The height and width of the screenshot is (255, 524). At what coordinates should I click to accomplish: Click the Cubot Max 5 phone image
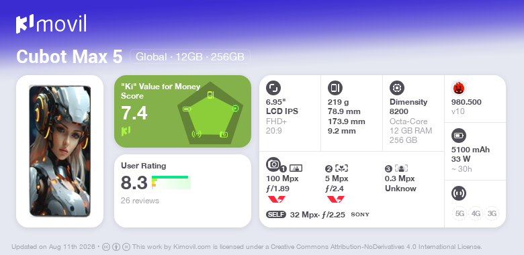pyautogui.click(x=60, y=151)
